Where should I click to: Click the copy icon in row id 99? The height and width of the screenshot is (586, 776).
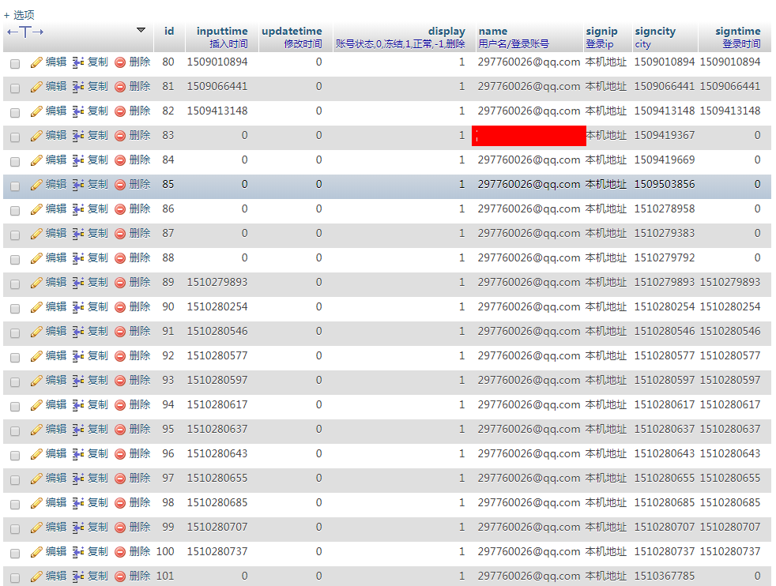78,528
